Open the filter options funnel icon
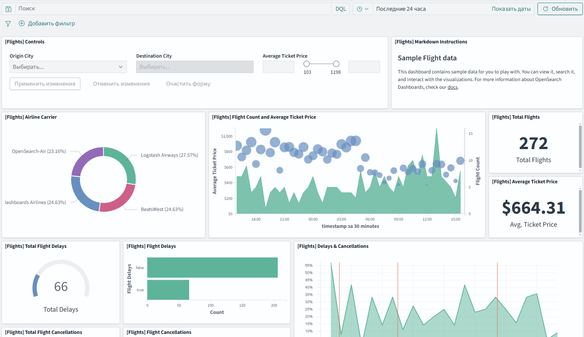This screenshot has height=337, width=584. (8, 24)
